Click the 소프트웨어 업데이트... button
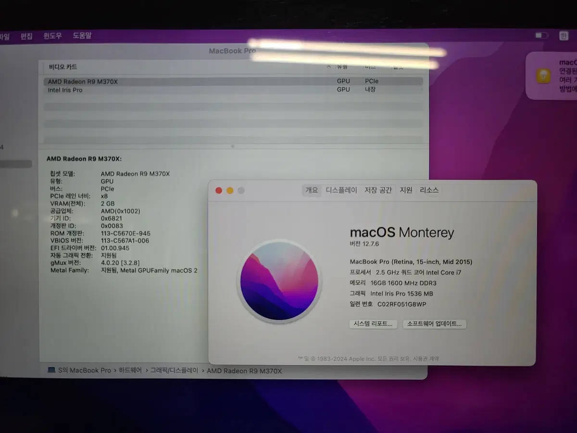The image size is (577, 433). [x=434, y=324]
